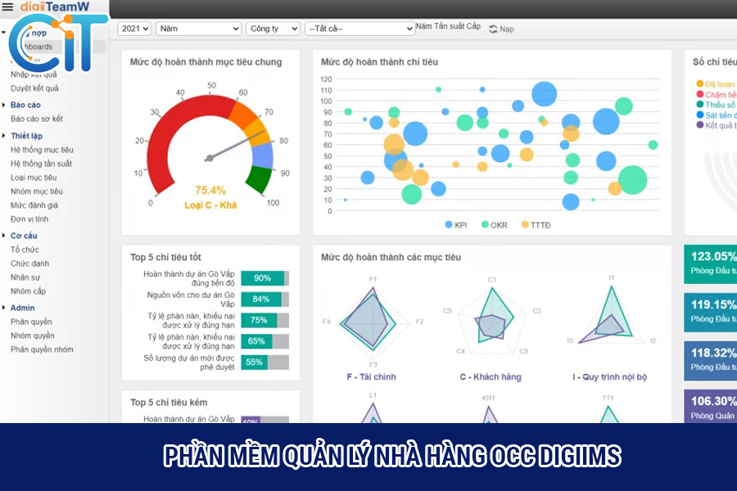
Task: Open Mức đánh giá settings
Action: pyautogui.click(x=34, y=205)
